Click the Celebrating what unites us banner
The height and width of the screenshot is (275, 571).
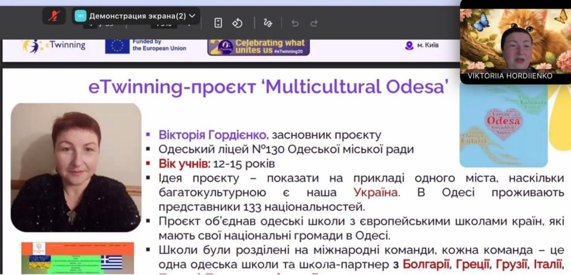click(x=258, y=46)
